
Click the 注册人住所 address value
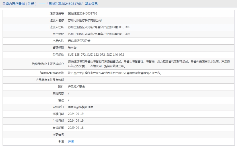tap(99, 27)
